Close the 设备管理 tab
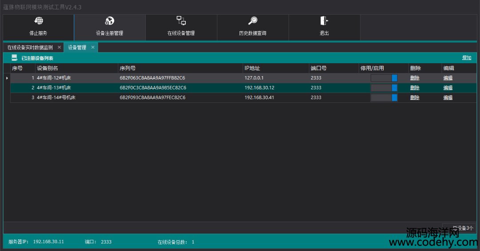This screenshot has width=480, height=251. [x=93, y=47]
